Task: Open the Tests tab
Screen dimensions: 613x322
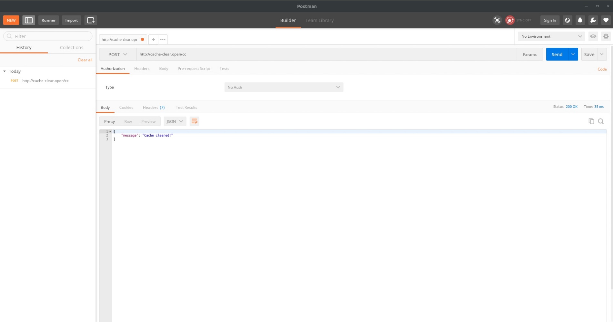Action: coord(224,68)
